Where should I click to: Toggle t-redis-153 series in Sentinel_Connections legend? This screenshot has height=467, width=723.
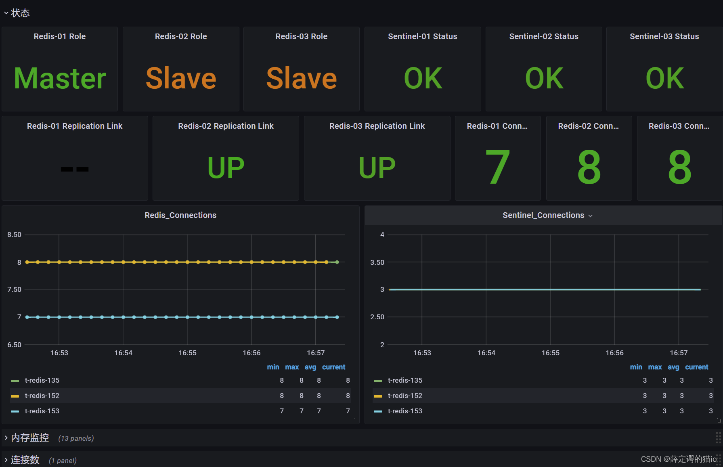[x=405, y=411]
